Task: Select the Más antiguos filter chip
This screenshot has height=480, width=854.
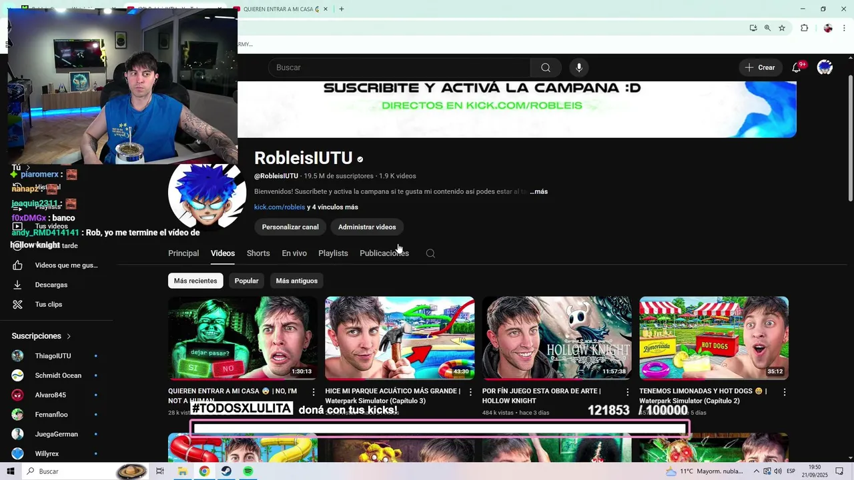Action: 296,281
